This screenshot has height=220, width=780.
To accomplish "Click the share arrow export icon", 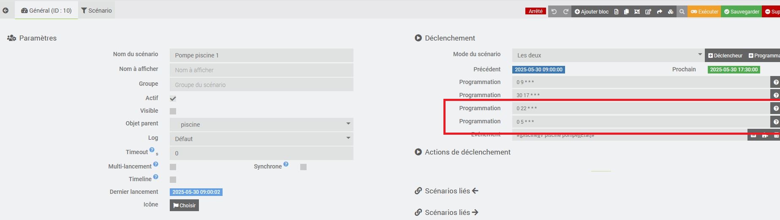I will click(x=659, y=12).
